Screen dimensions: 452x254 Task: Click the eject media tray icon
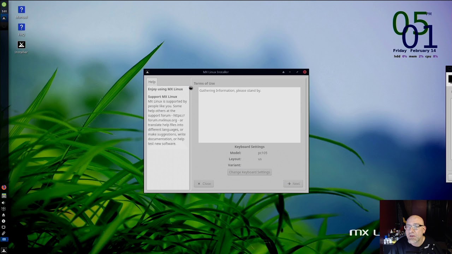4,215
